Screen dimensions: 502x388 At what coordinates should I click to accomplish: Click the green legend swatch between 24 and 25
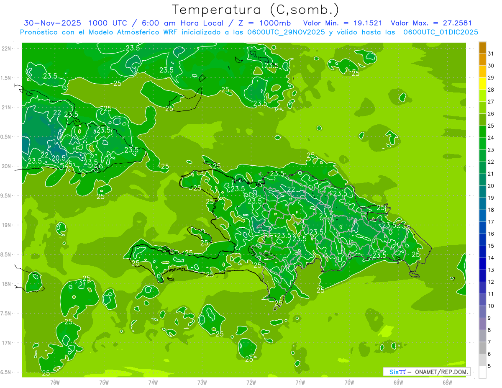[482, 132]
